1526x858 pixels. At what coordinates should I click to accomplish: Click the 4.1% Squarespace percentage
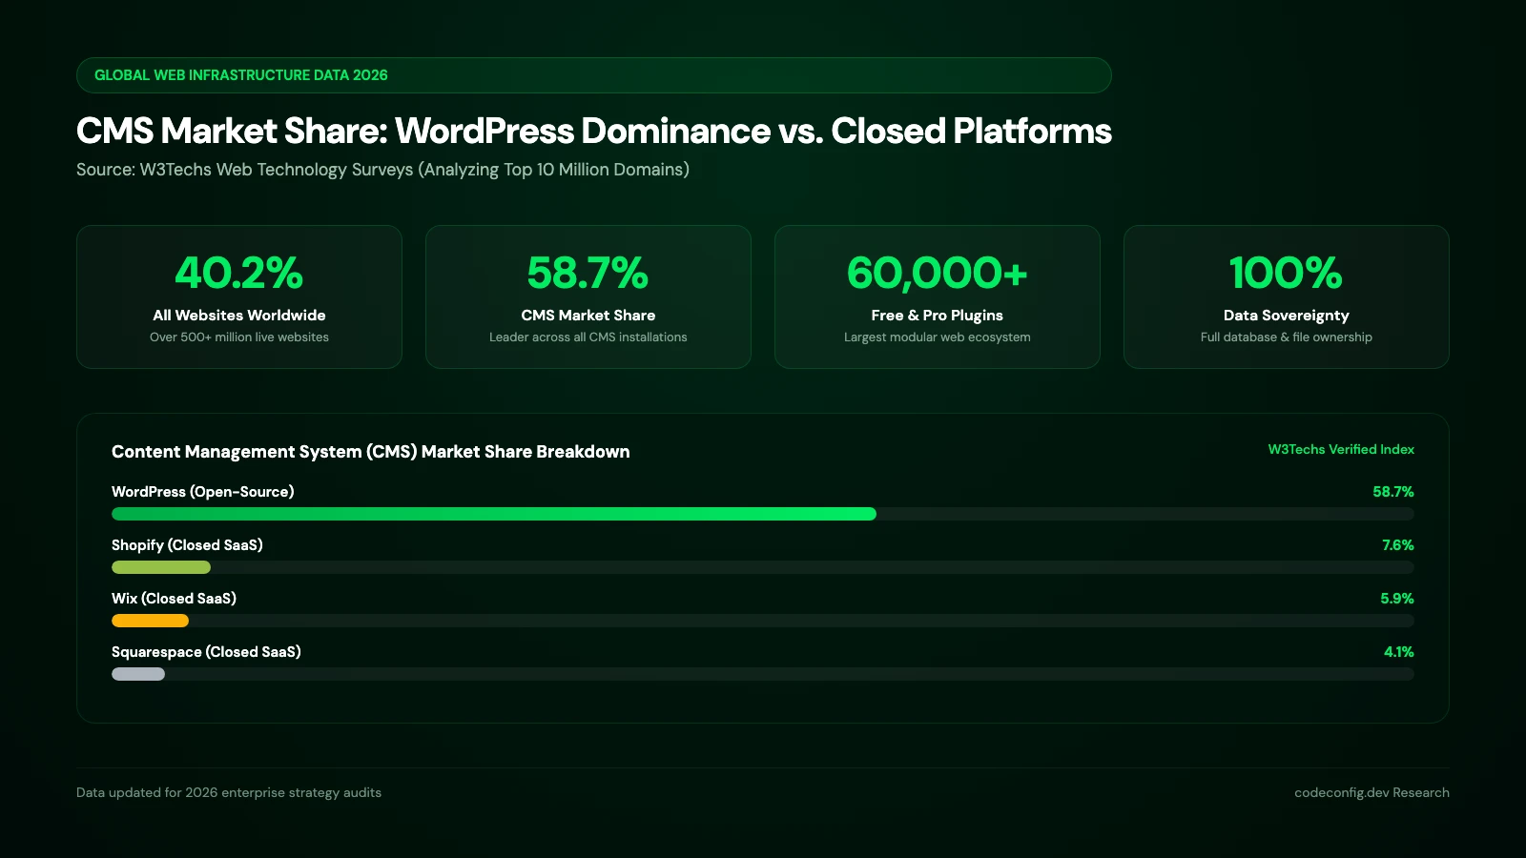(x=1399, y=652)
